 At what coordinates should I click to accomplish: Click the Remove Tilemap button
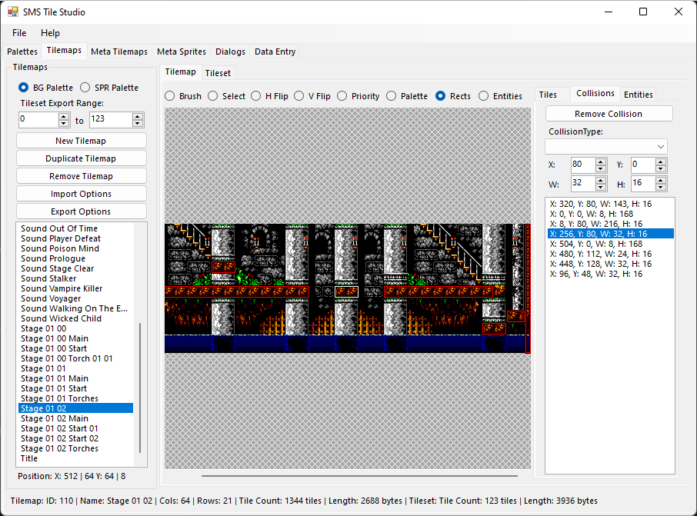point(82,176)
